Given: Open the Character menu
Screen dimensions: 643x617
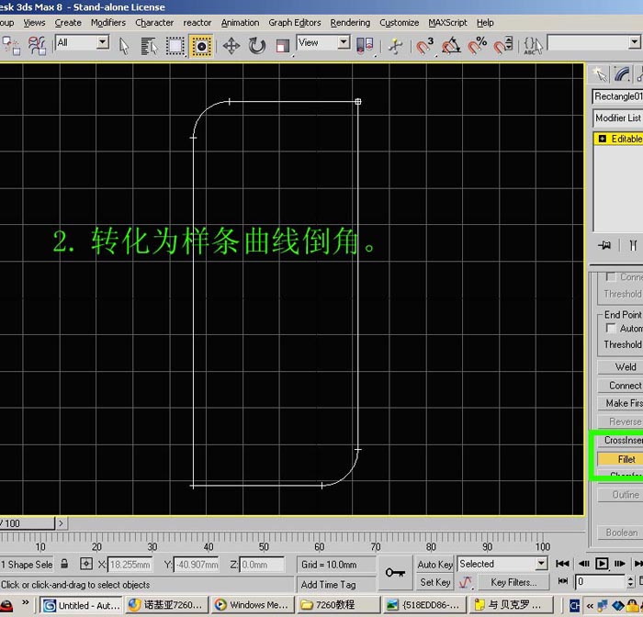Looking at the screenshot, I should tap(154, 23).
